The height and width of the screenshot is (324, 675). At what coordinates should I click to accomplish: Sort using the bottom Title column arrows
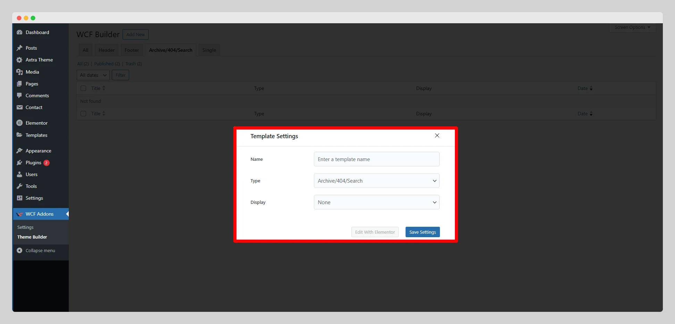(x=104, y=114)
